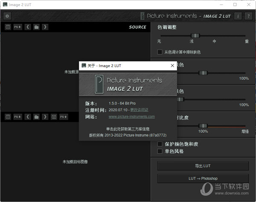Maximize the Image 2 LUT window
The height and width of the screenshot is (202, 256).
click(235, 5)
